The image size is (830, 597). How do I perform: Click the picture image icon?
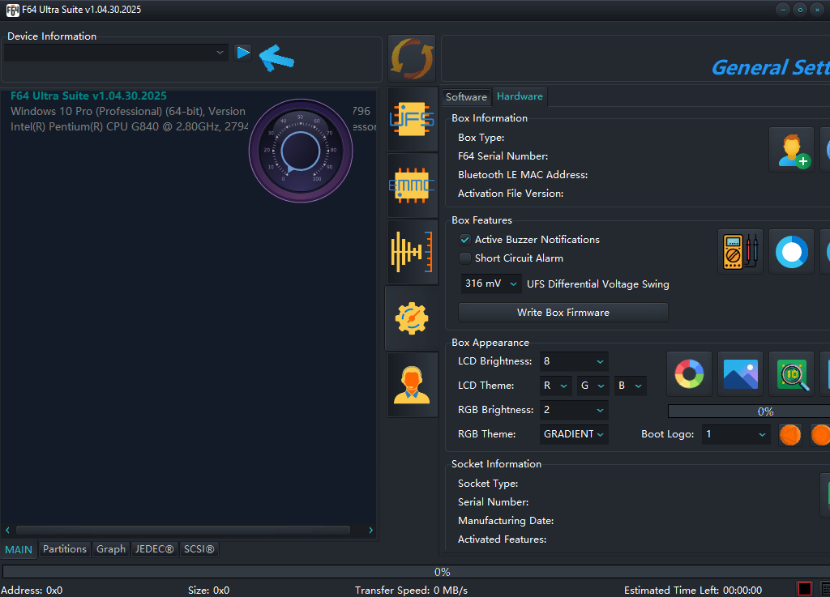(740, 374)
